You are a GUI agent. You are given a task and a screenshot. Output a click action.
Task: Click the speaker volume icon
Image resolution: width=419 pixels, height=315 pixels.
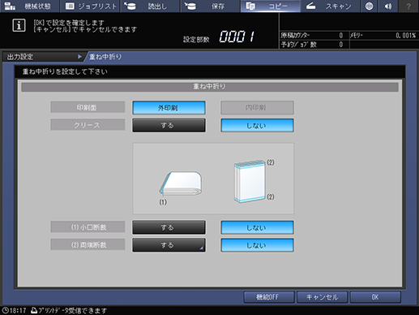tap(388, 6)
